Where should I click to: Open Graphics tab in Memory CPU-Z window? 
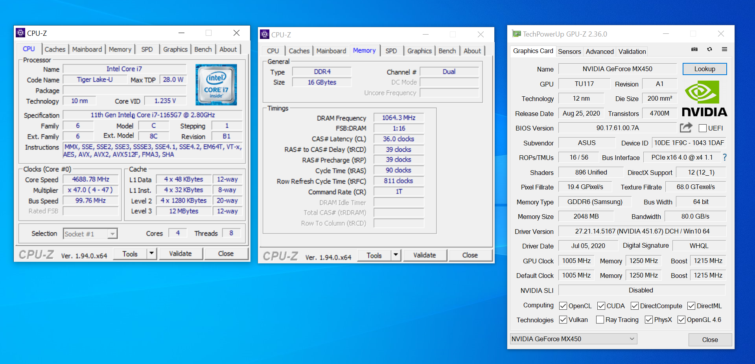pyautogui.click(x=419, y=51)
